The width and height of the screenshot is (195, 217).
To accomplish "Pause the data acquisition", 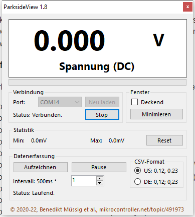I will pos(99,167).
